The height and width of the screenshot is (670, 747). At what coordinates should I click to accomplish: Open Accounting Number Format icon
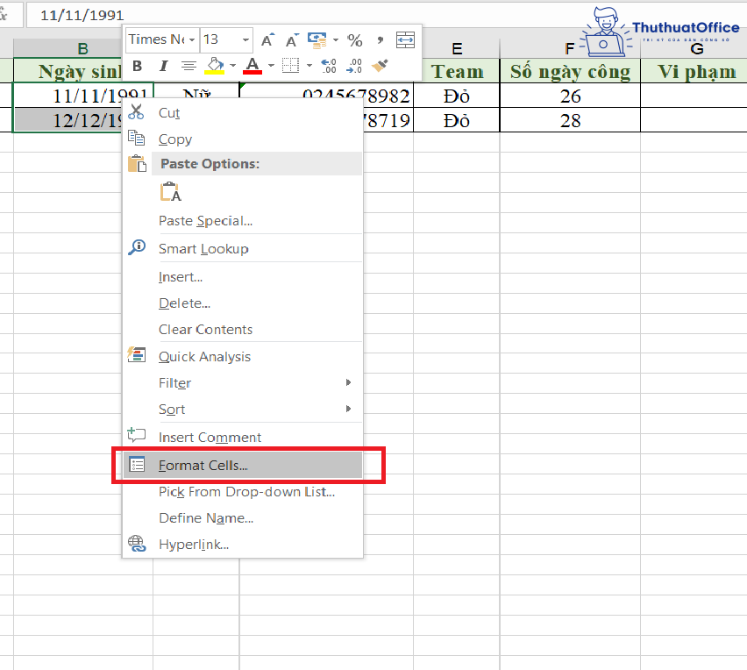[317, 40]
